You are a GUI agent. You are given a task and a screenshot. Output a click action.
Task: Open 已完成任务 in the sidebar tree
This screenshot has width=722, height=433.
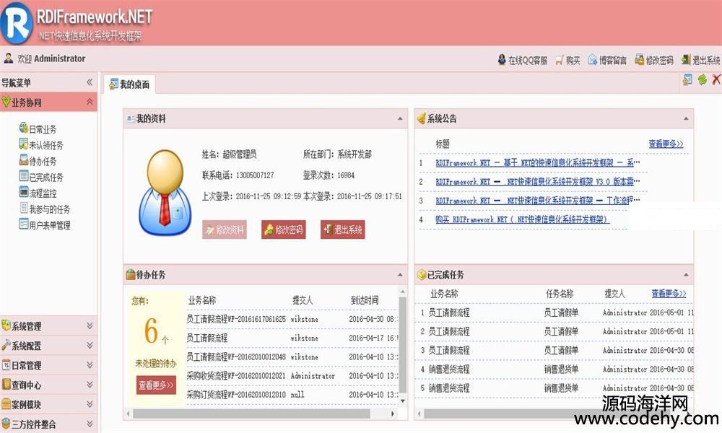pos(41,177)
